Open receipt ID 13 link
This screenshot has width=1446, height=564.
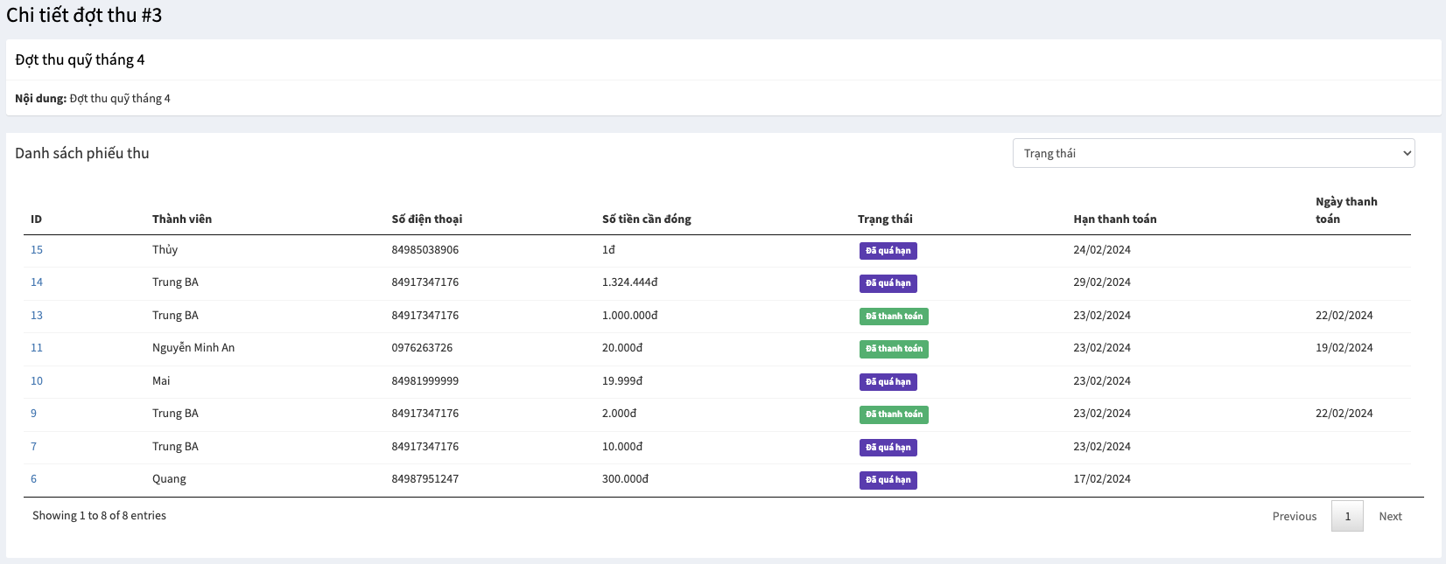pyautogui.click(x=37, y=316)
